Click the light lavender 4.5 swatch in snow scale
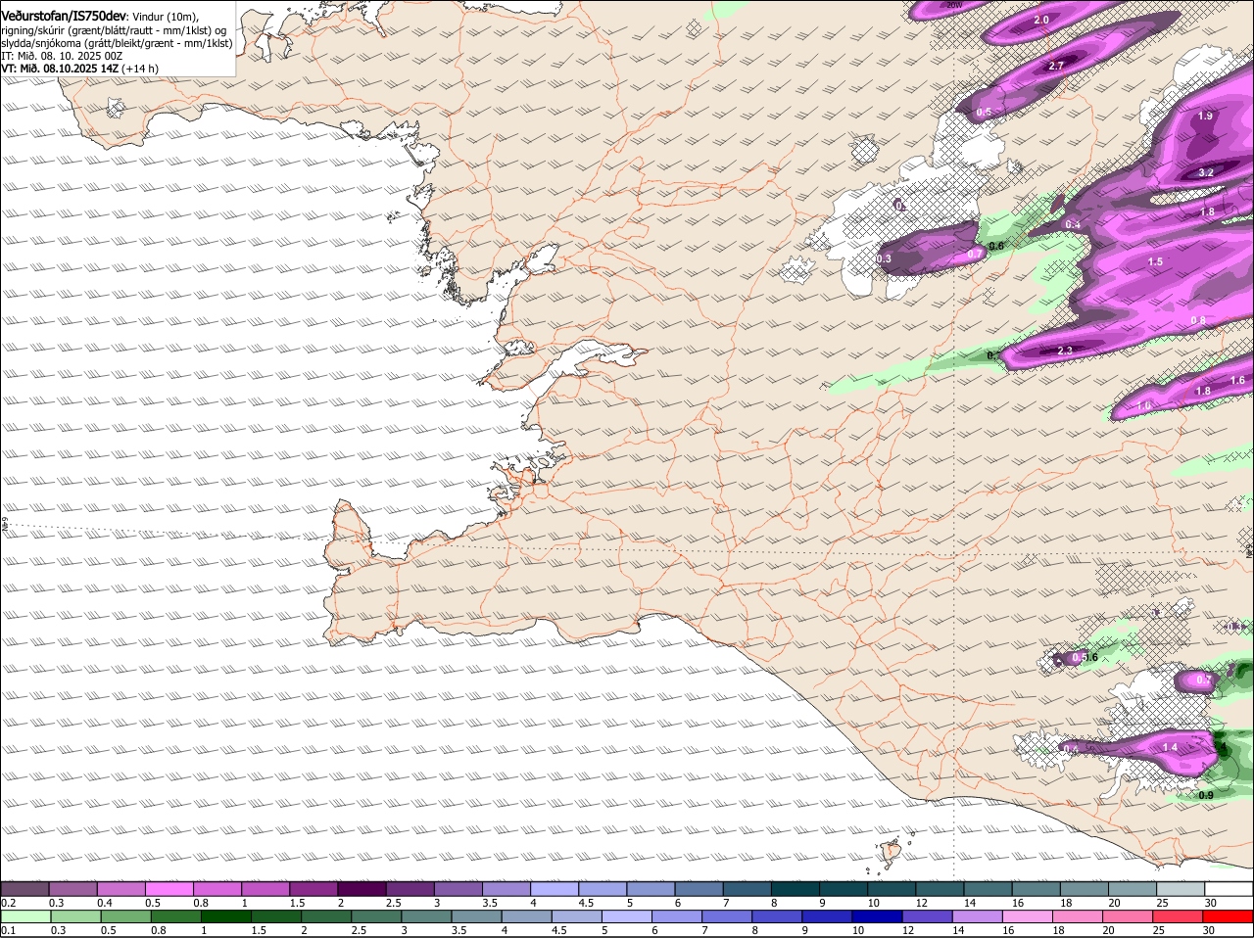The width and height of the screenshot is (1254, 938). [x=602, y=888]
